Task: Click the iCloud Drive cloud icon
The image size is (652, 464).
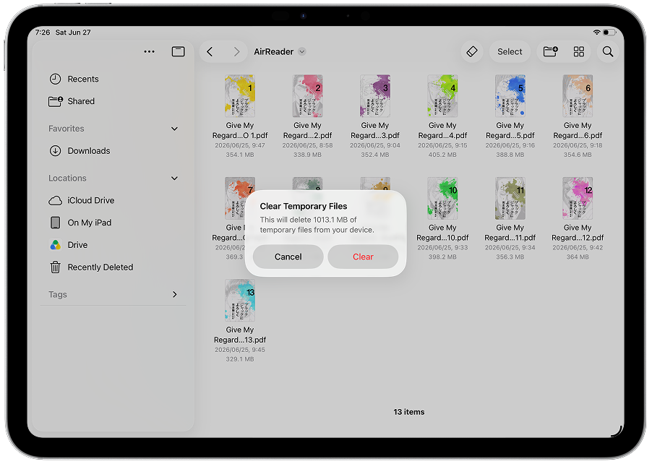Action: point(56,201)
